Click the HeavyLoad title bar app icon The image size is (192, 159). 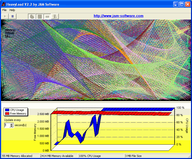tap(4, 4)
